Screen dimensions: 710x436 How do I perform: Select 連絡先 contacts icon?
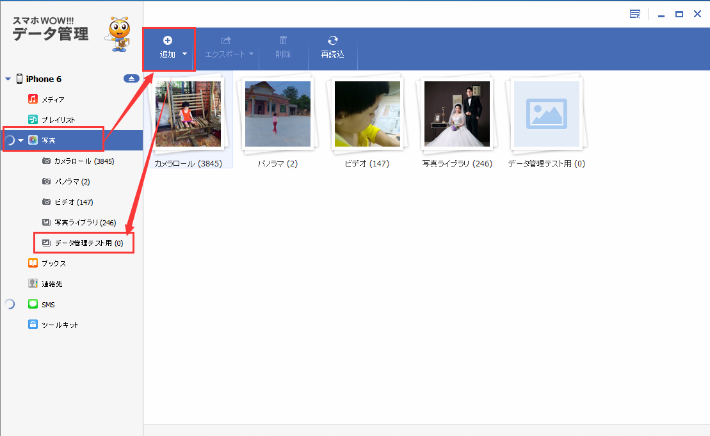pos(33,283)
